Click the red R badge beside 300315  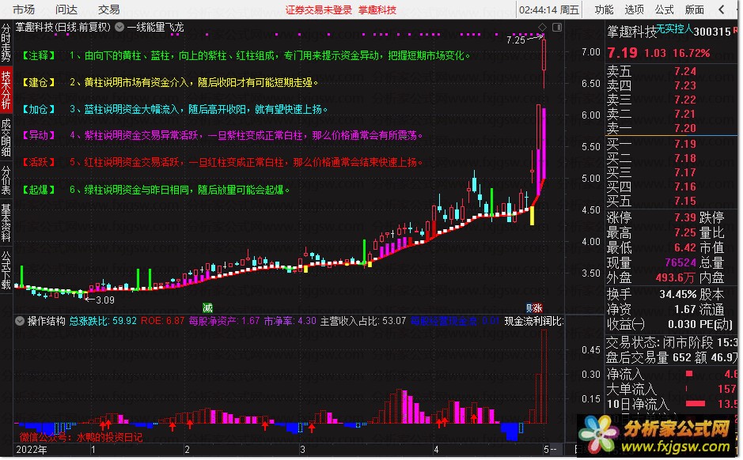(735, 30)
